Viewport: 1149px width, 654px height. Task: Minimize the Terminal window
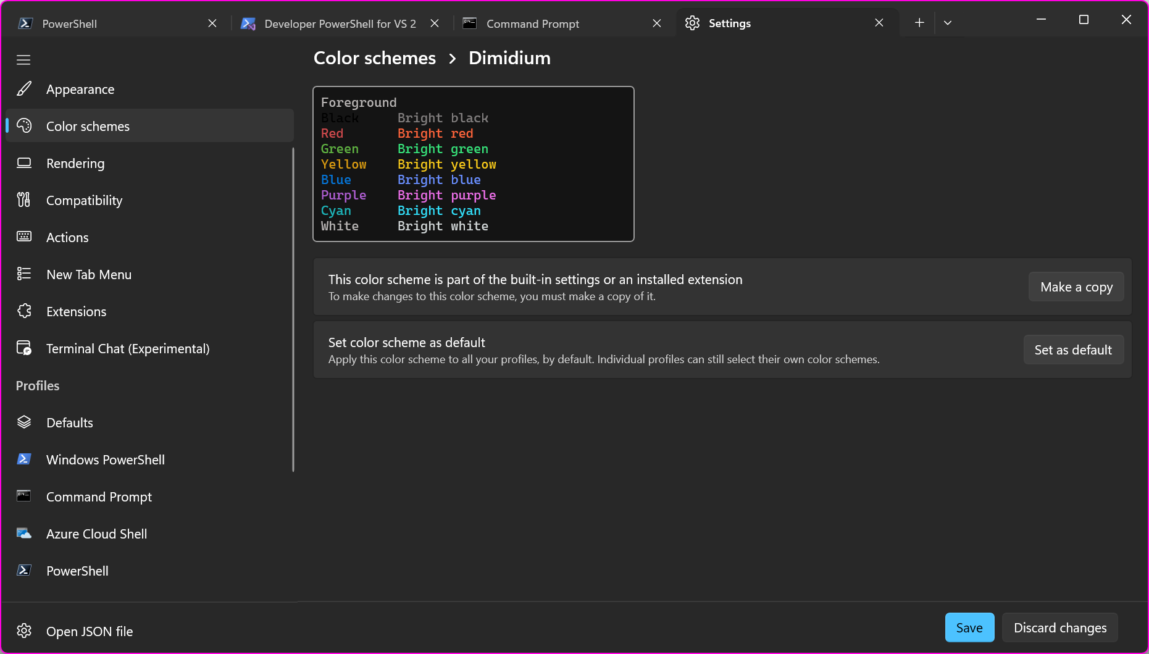point(1041,20)
